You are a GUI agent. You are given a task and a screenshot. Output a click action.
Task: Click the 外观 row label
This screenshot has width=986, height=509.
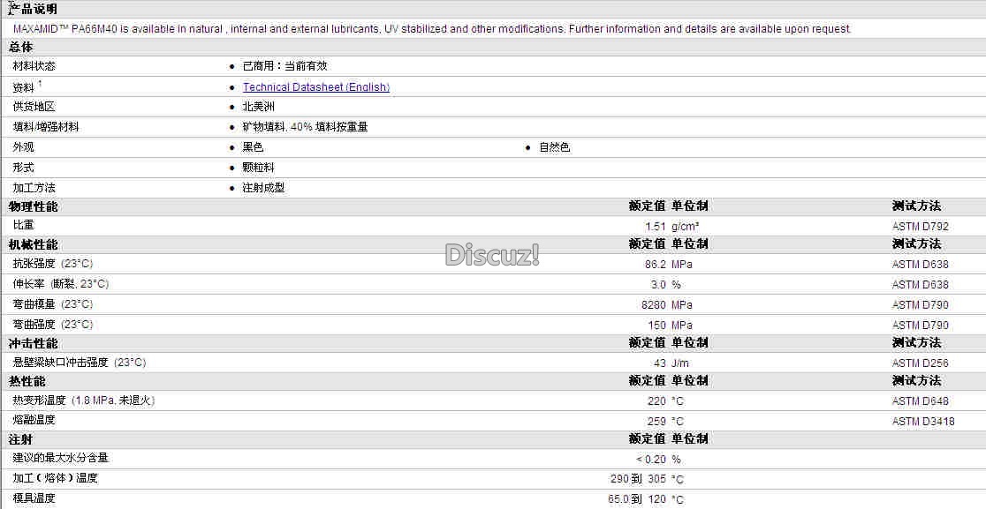(23, 147)
